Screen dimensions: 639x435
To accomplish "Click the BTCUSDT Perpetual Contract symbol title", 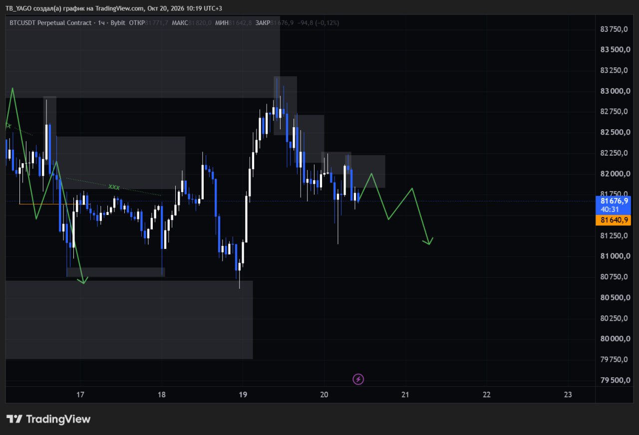I will [x=50, y=23].
